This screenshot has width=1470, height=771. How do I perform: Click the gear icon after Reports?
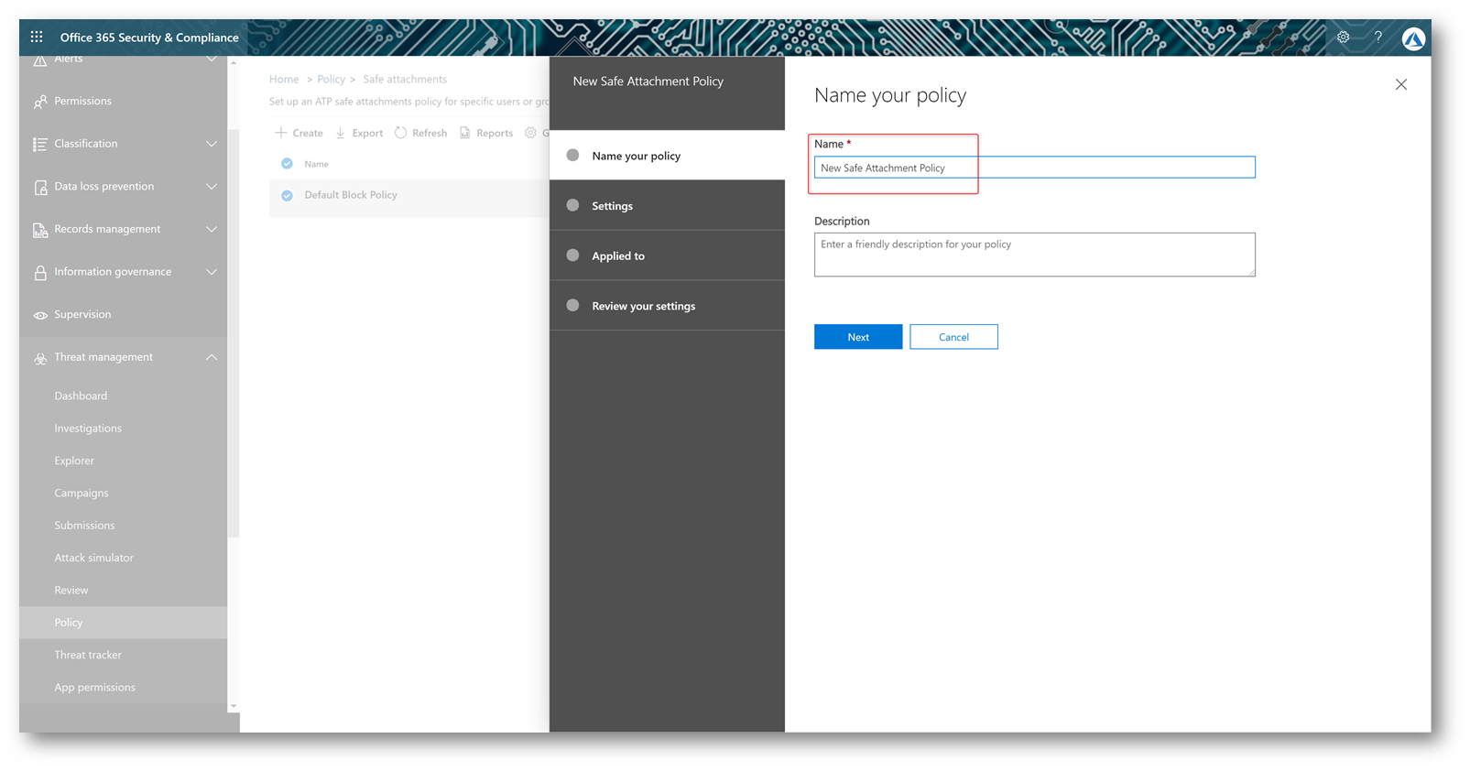[530, 133]
